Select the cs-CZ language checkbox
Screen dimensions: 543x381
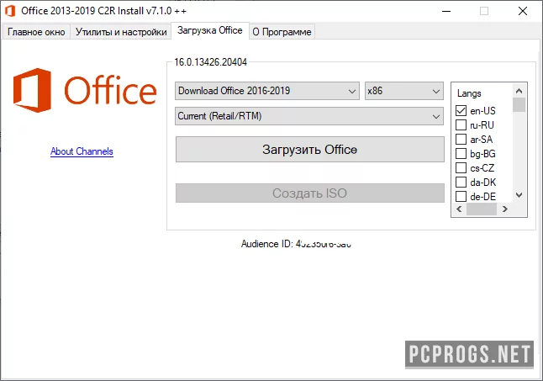461,168
